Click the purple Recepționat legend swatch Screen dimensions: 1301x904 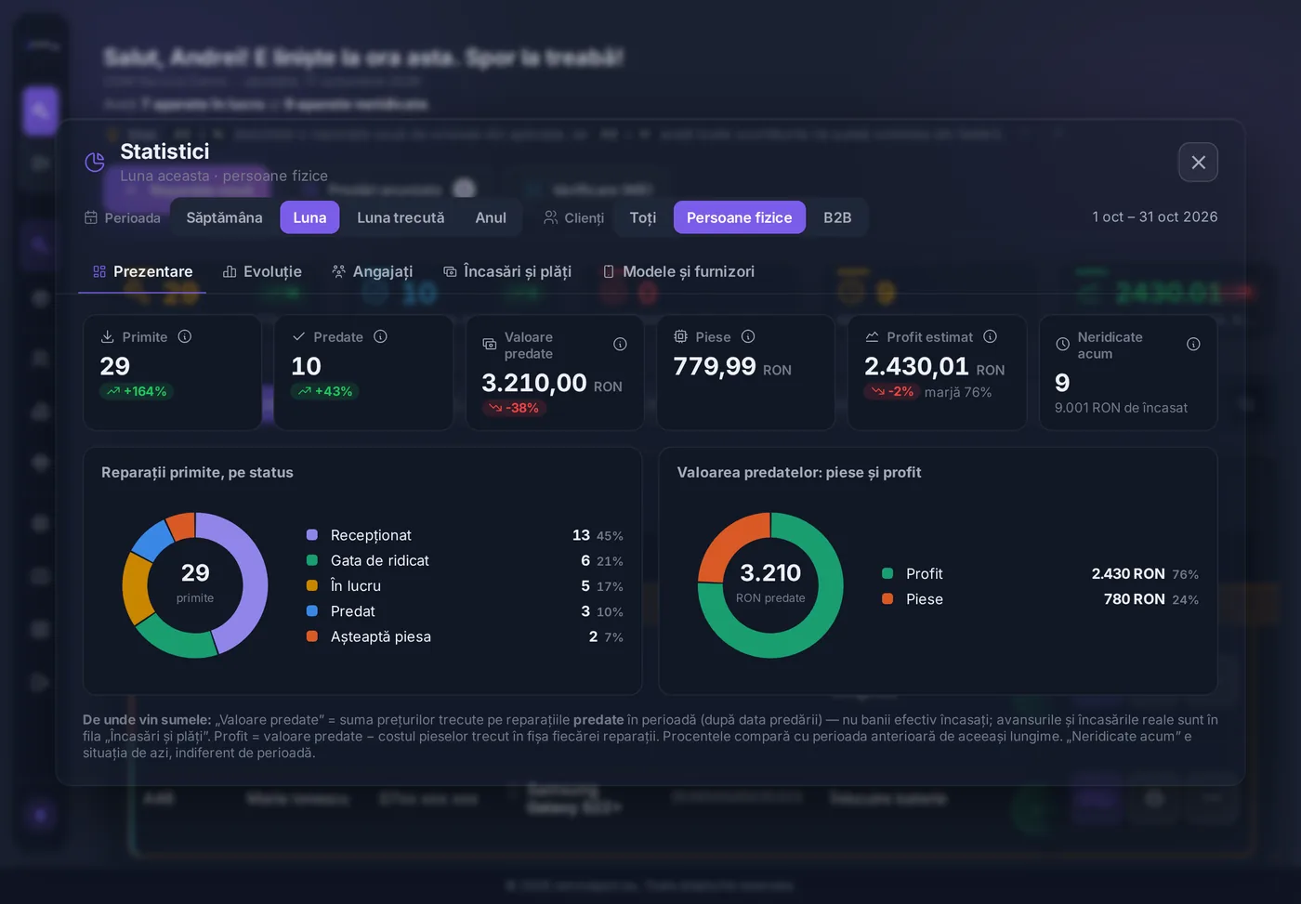tap(312, 535)
